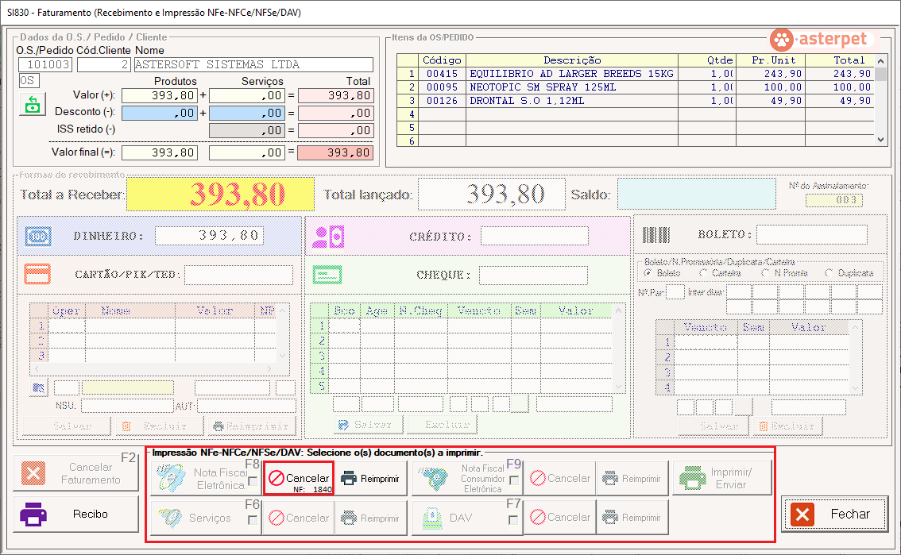Viewport: 901px width, 555px height.
Task: Click the Desconto Serviços field
Action: click(246, 113)
